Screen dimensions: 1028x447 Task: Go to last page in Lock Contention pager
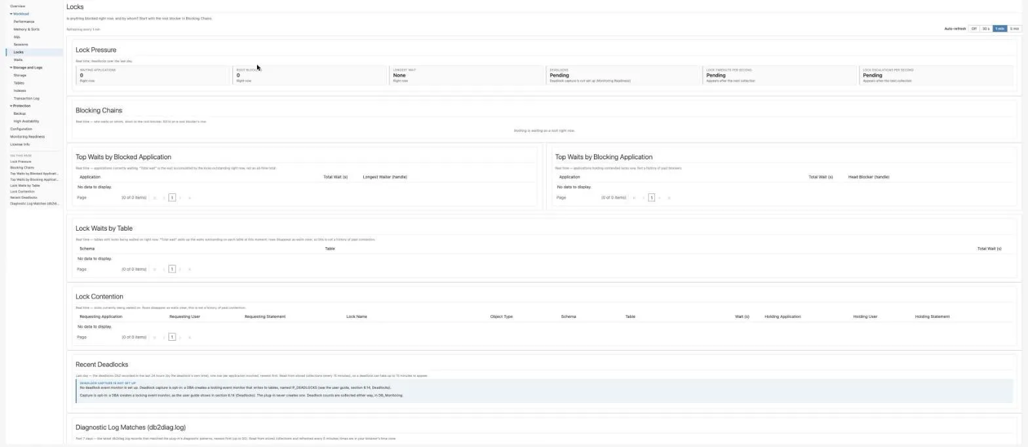[189, 337]
